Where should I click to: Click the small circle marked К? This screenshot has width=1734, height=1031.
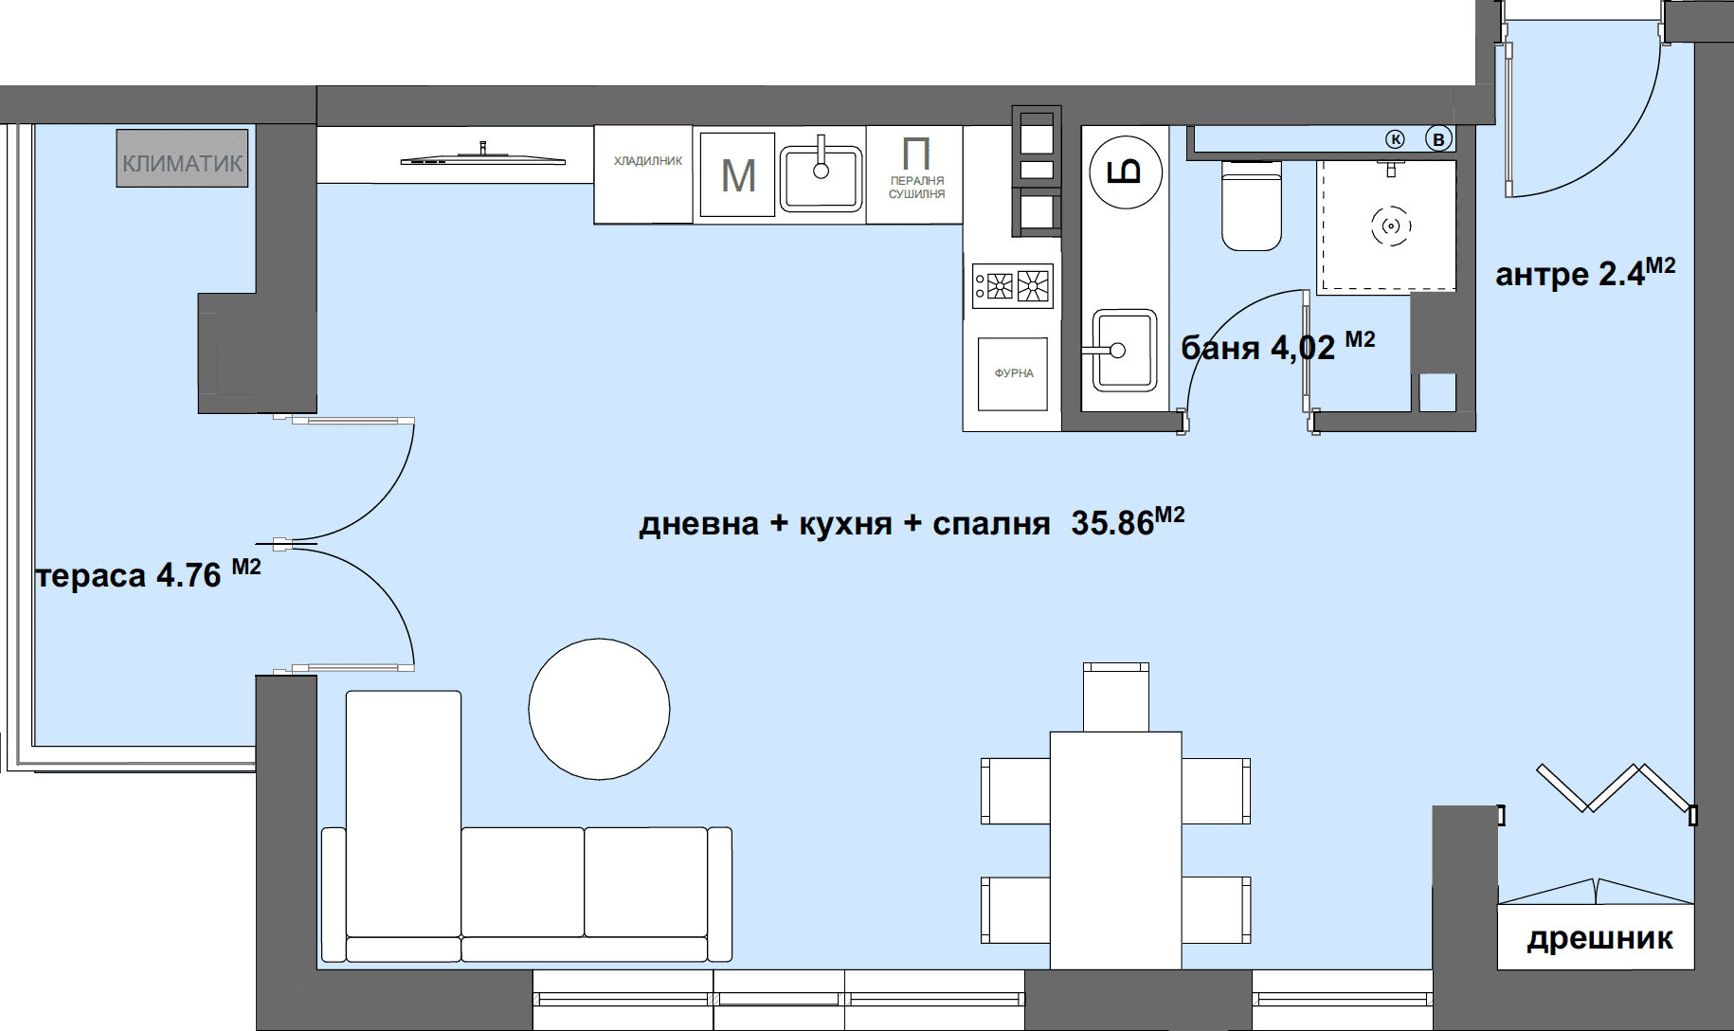click(1395, 139)
